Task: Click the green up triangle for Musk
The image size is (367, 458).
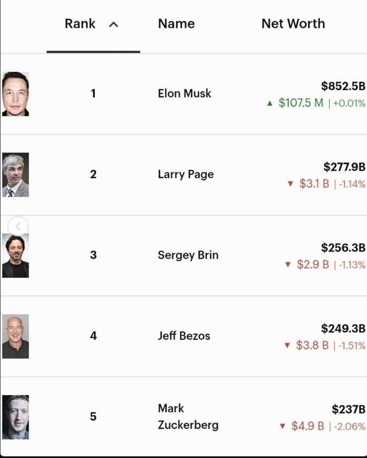Action: (270, 103)
